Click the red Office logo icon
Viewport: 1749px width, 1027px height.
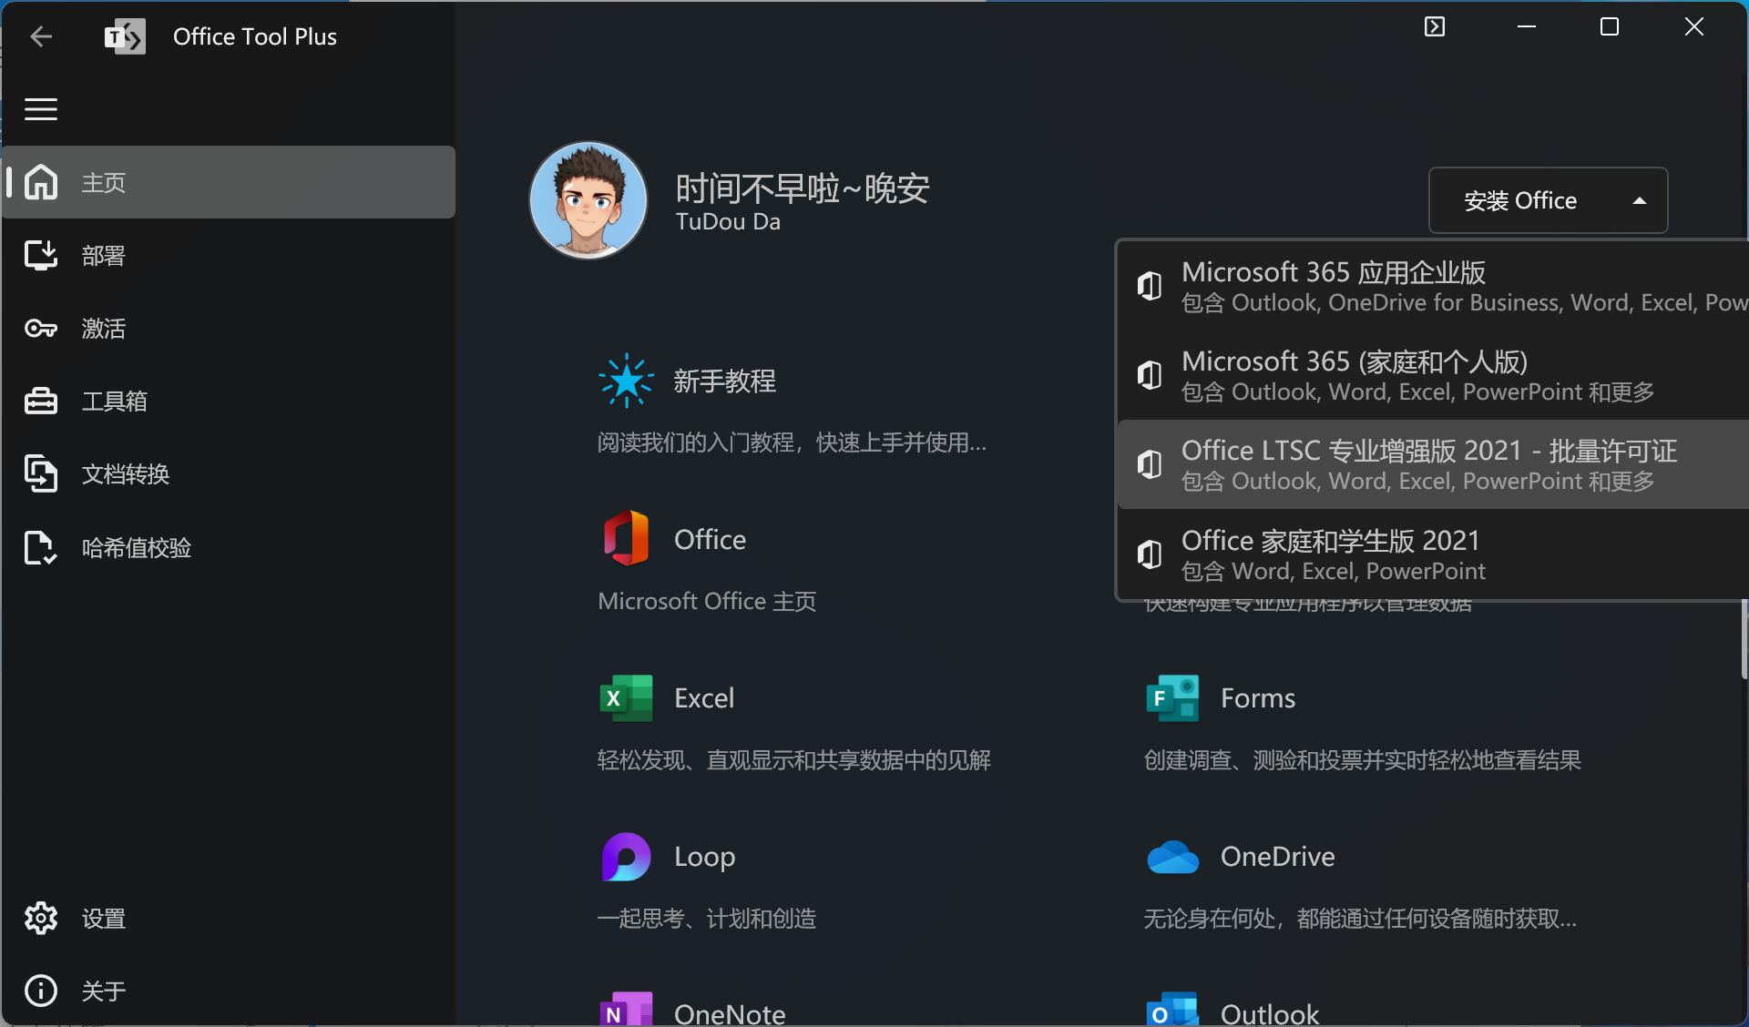point(626,539)
